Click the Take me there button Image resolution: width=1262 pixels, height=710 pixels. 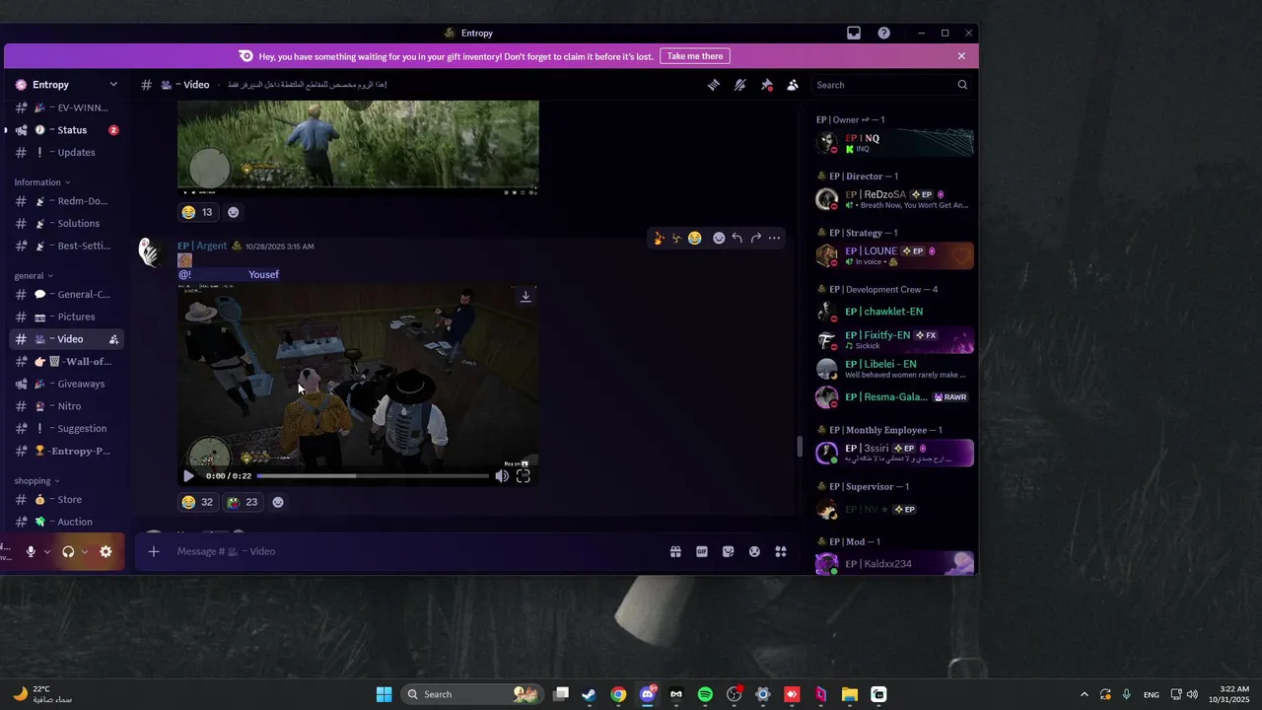pos(695,56)
